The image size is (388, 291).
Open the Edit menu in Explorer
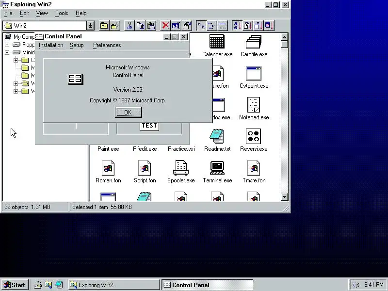[24, 13]
